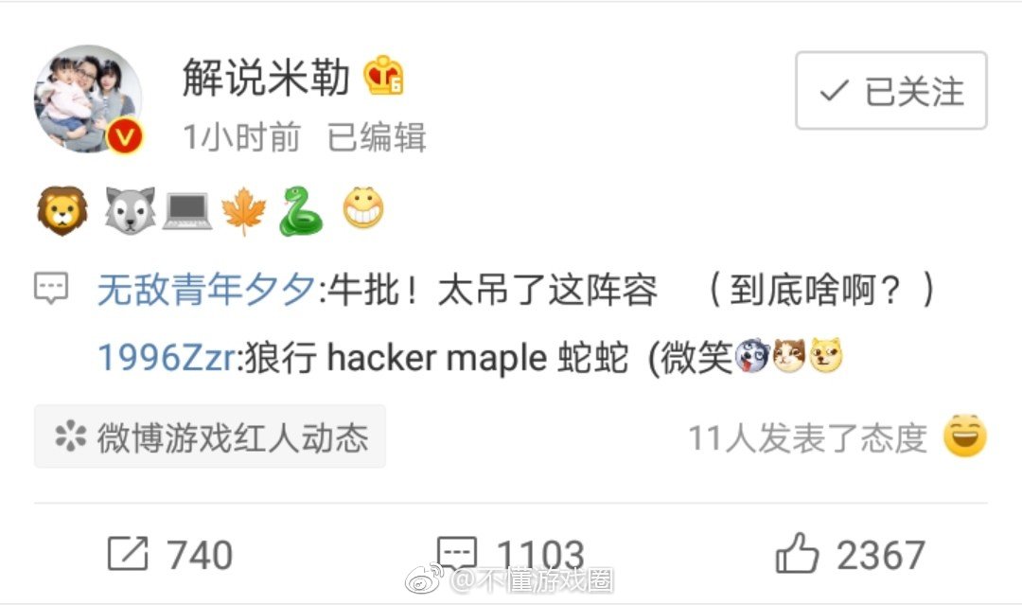Screen dimensions: 1022x605
Task: Tap the green snake emoji
Action: click(301, 210)
